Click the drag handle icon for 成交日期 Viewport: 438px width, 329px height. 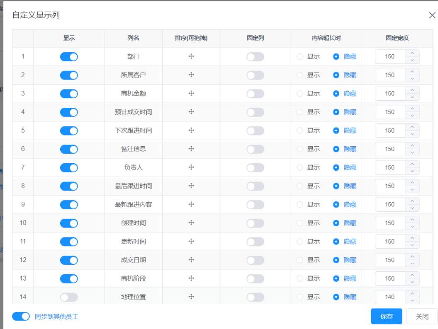click(x=191, y=260)
